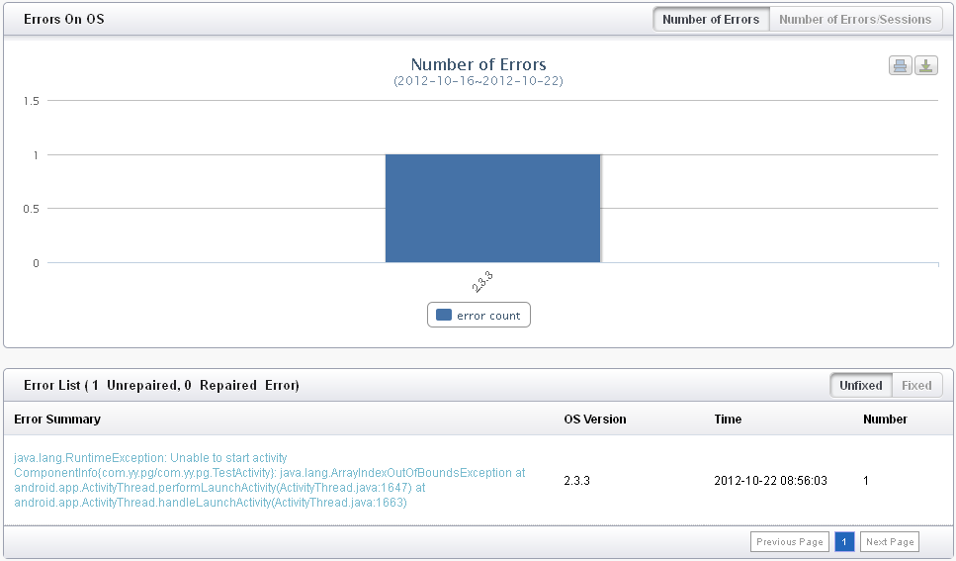The image size is (956, 561).
Task: Click the blue legend color box
Action: click(x=444, y=315)
